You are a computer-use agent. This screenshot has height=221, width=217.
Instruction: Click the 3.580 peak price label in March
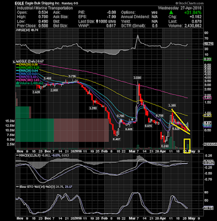tap(137, 78)
